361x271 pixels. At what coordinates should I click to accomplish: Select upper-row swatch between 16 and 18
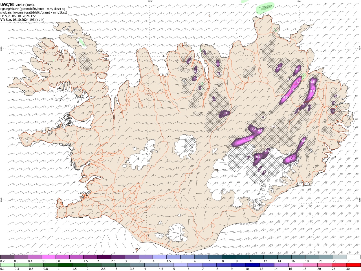point(298,257)
